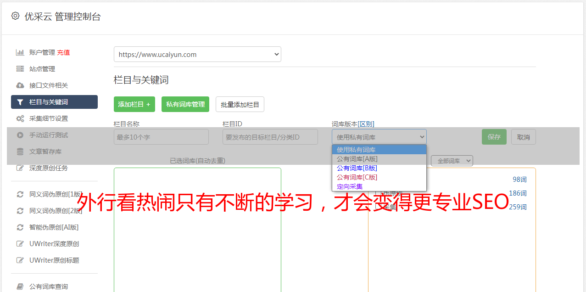
Task: Open the site URL dropdown https://www.ucaiyun.com
Action: [197, 54]
